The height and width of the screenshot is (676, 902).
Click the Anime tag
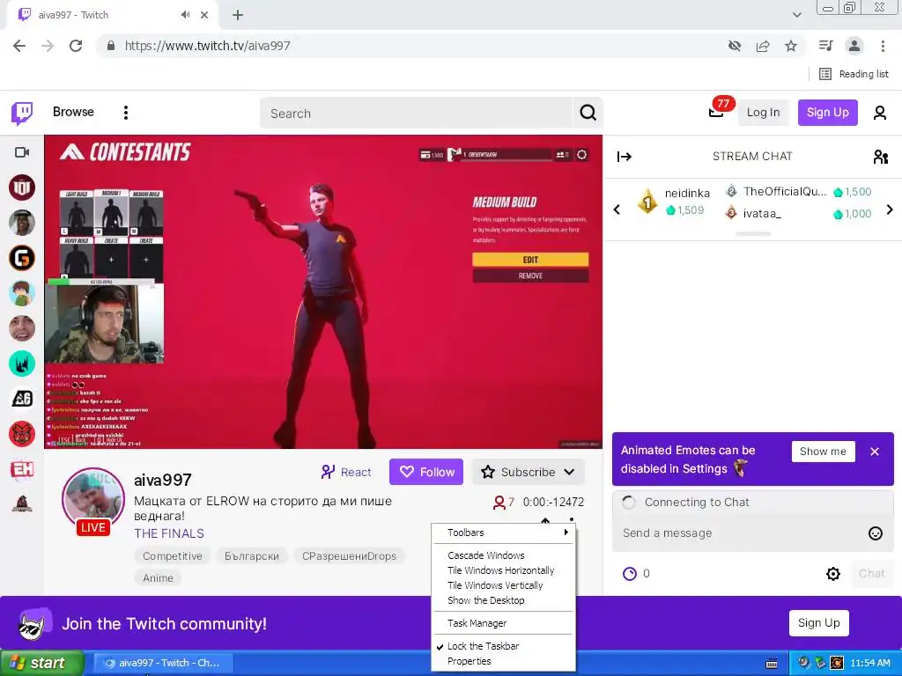tap(158, 577)
